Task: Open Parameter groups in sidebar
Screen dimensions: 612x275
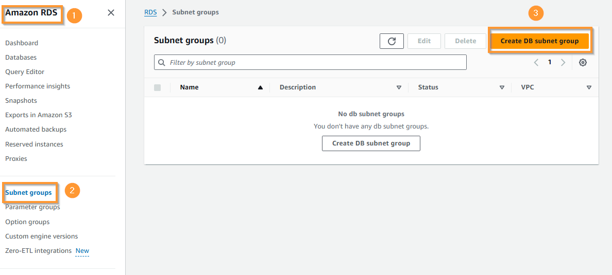Action: point(32,207)
